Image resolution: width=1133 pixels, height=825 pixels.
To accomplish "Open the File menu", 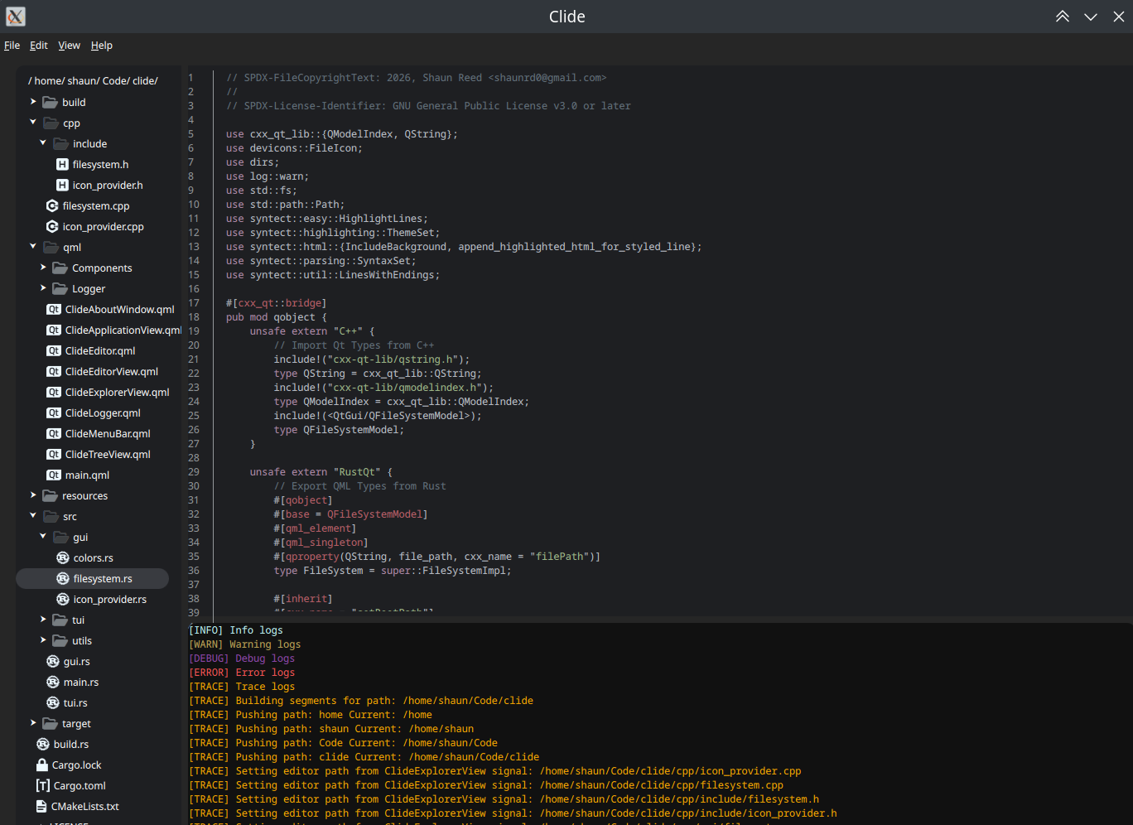I will pos(12,46).
